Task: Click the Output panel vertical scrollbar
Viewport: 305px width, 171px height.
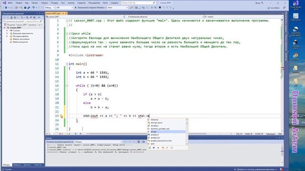Action: point(282,153)
